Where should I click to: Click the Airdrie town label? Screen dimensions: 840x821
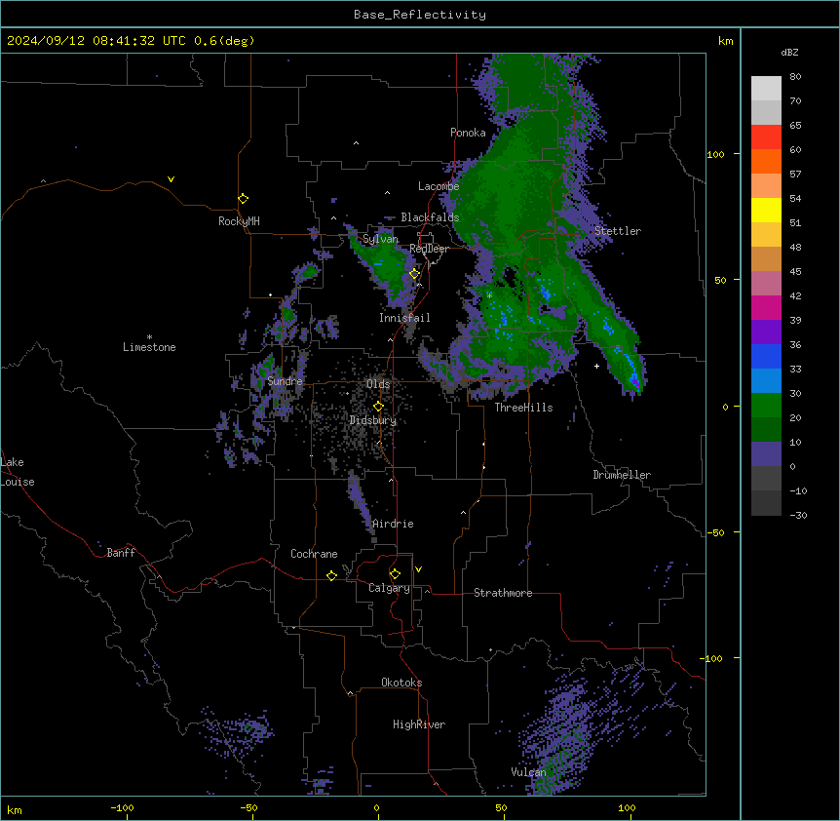[393, 524]
